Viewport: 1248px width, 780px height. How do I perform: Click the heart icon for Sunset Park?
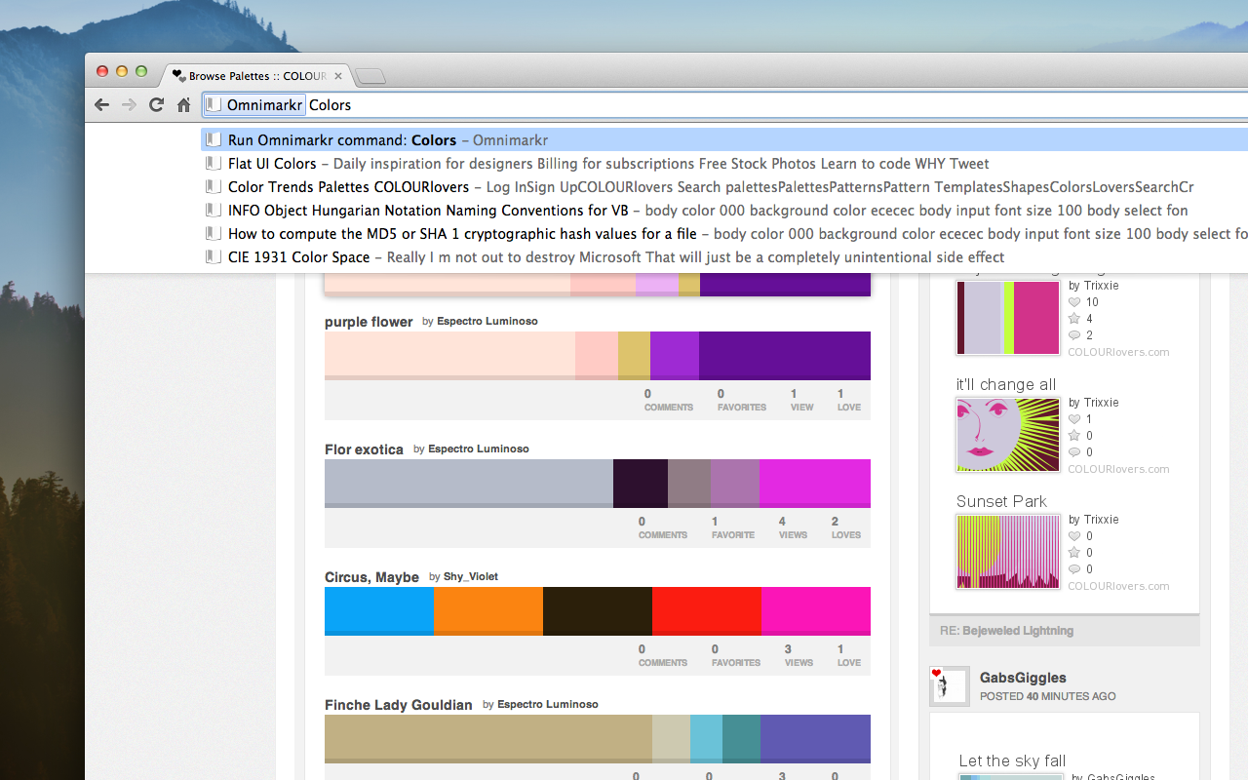[1074, 536]
